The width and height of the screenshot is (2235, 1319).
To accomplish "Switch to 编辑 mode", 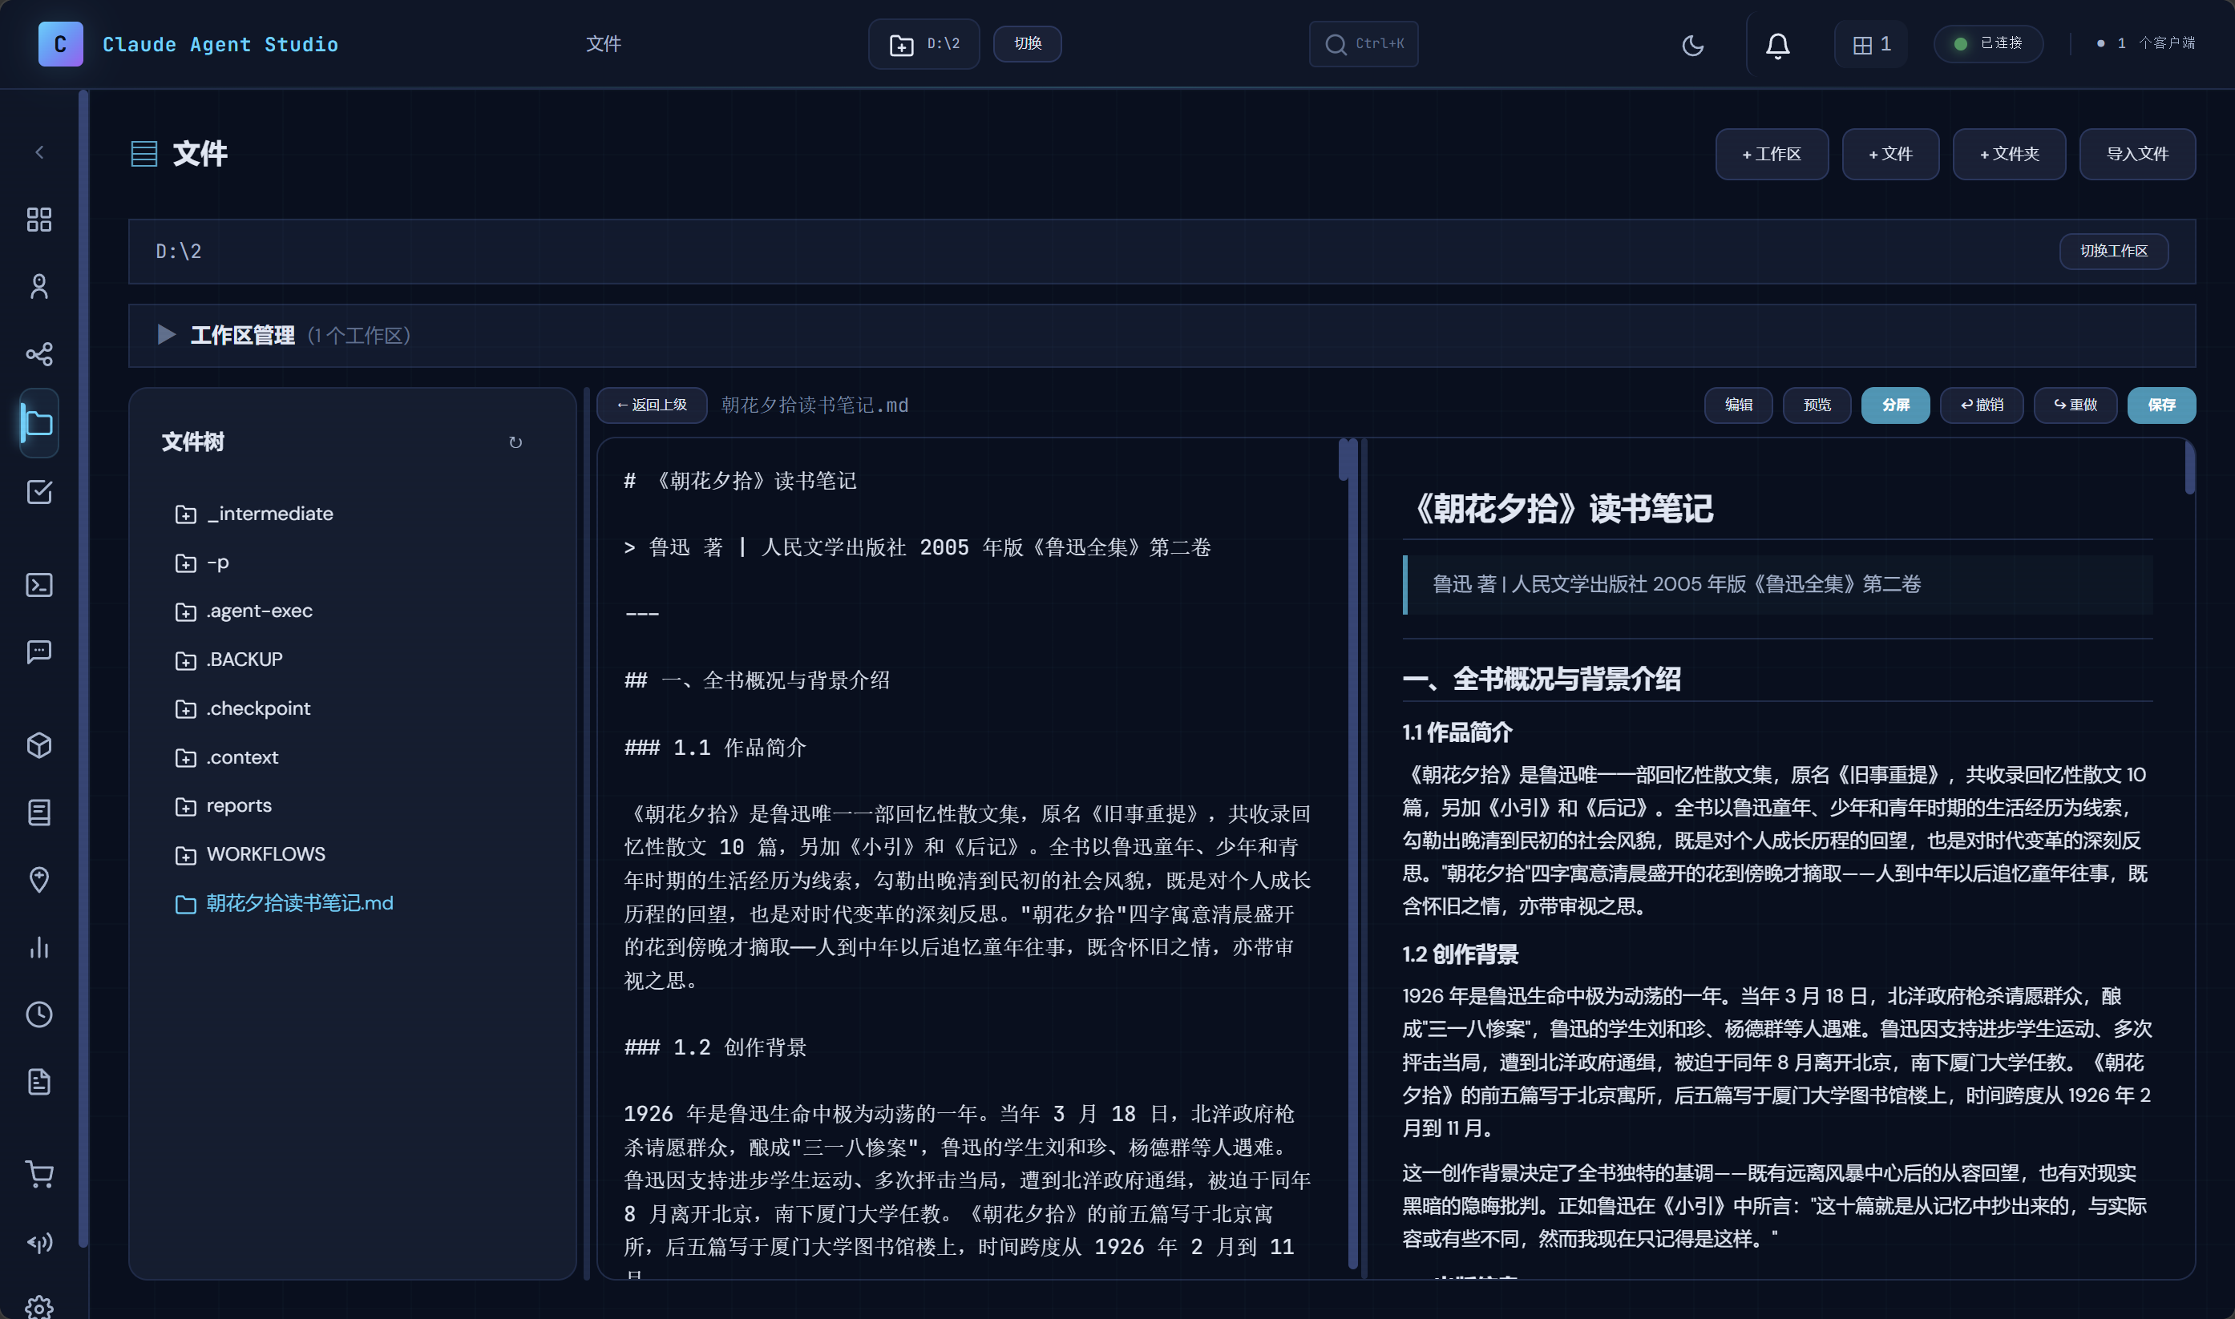I will [x=1738, y=405].
